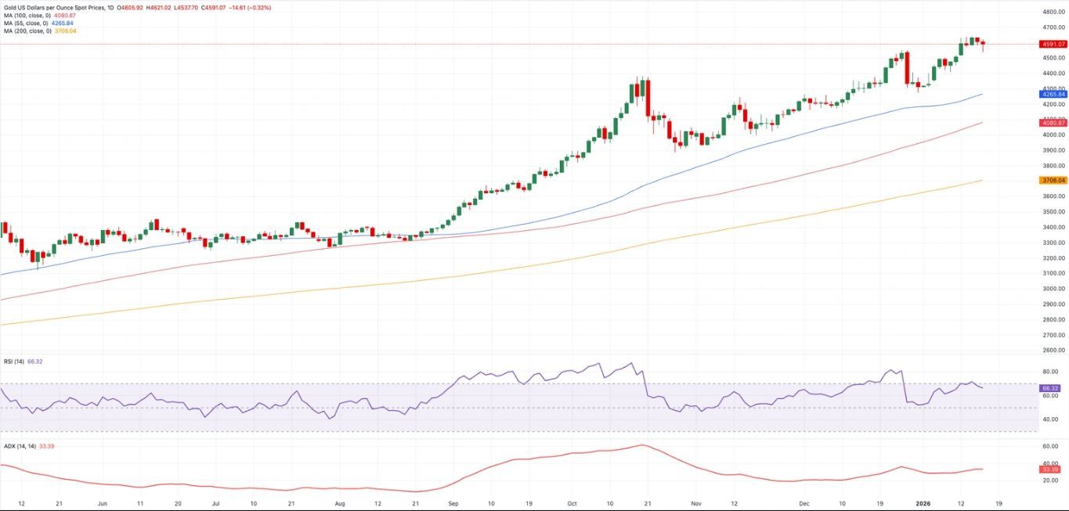Open the MA (200, close, 0) indicator legend

tap(26, 31)
